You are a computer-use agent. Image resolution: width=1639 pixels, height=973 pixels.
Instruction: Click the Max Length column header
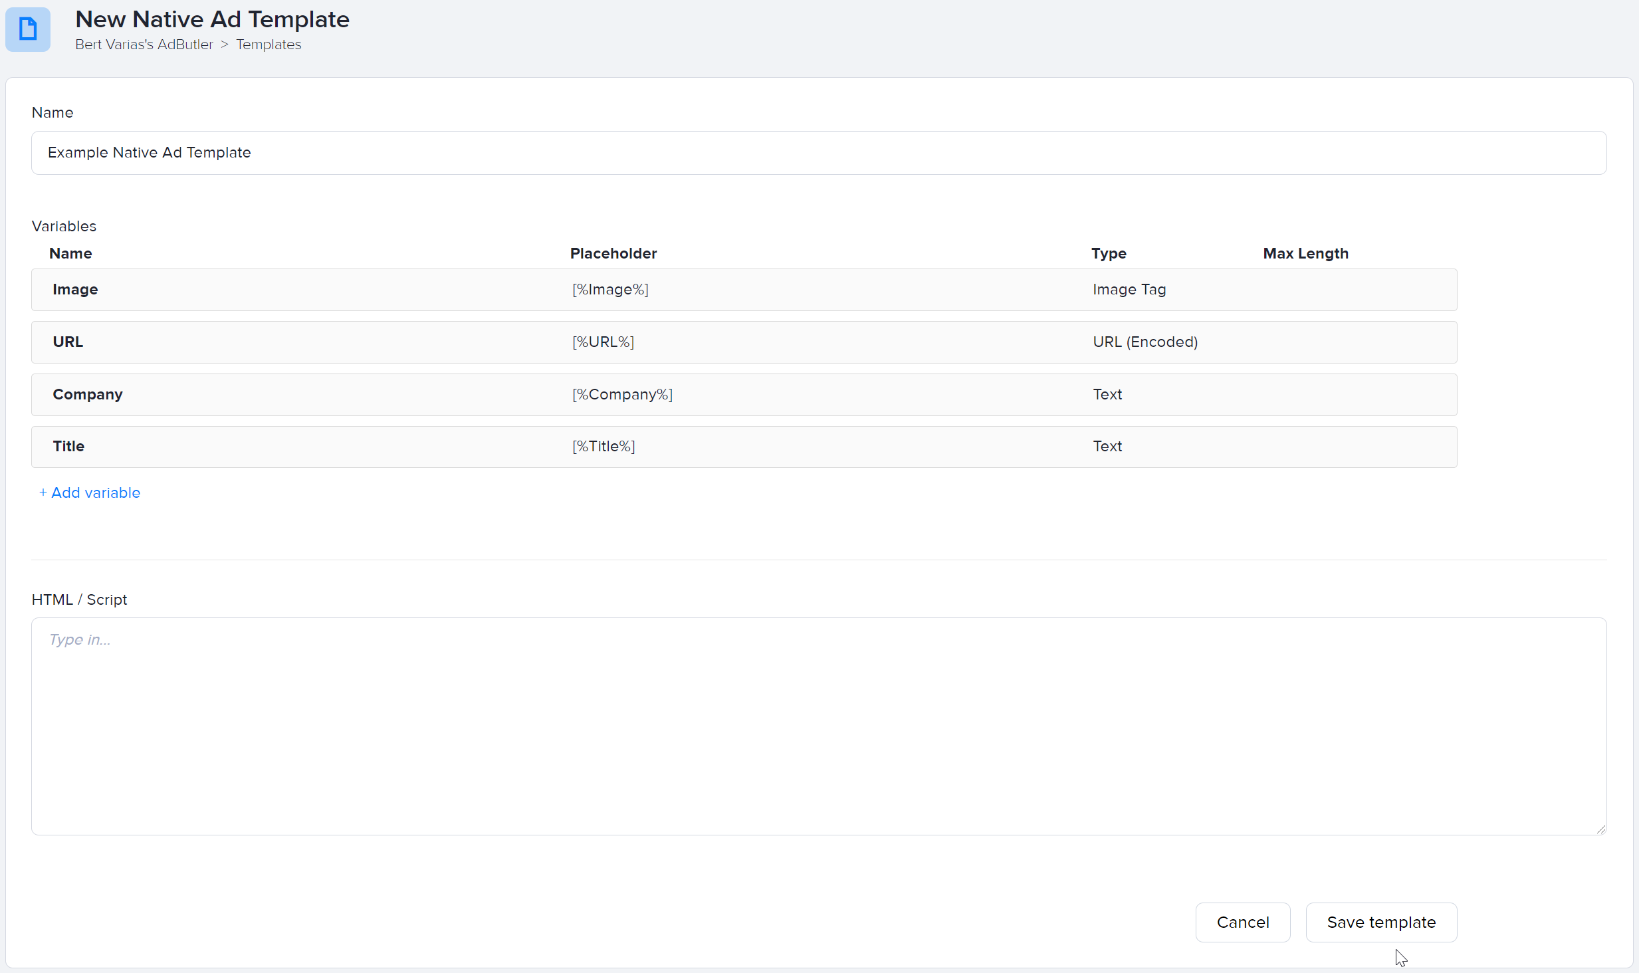tap(1305, 254)
